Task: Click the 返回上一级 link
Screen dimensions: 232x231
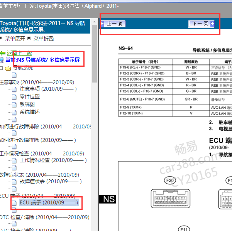Action: click(x=19, y=53)
